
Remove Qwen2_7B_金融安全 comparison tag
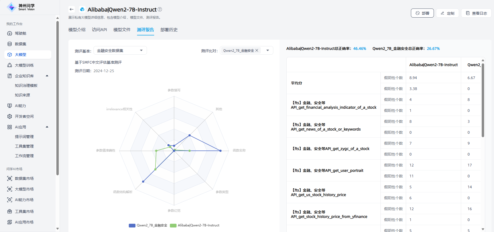(x=257, y=50)
